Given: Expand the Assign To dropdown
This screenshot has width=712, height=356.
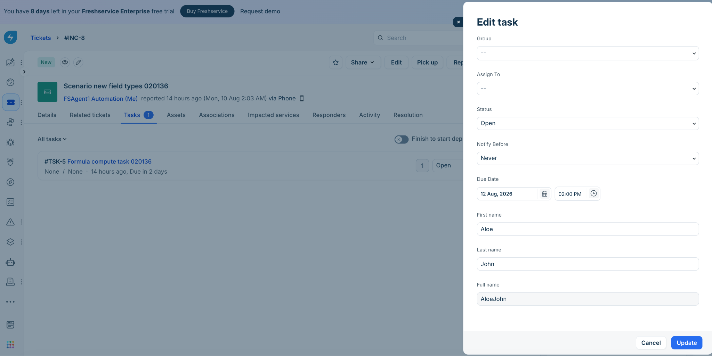Looking at the screenshot, I should coord(588,89).
